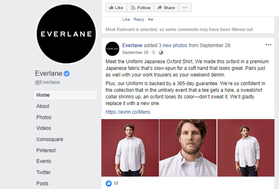Go to the About section
The image size is (279, 189).
(x=43, y=106)
